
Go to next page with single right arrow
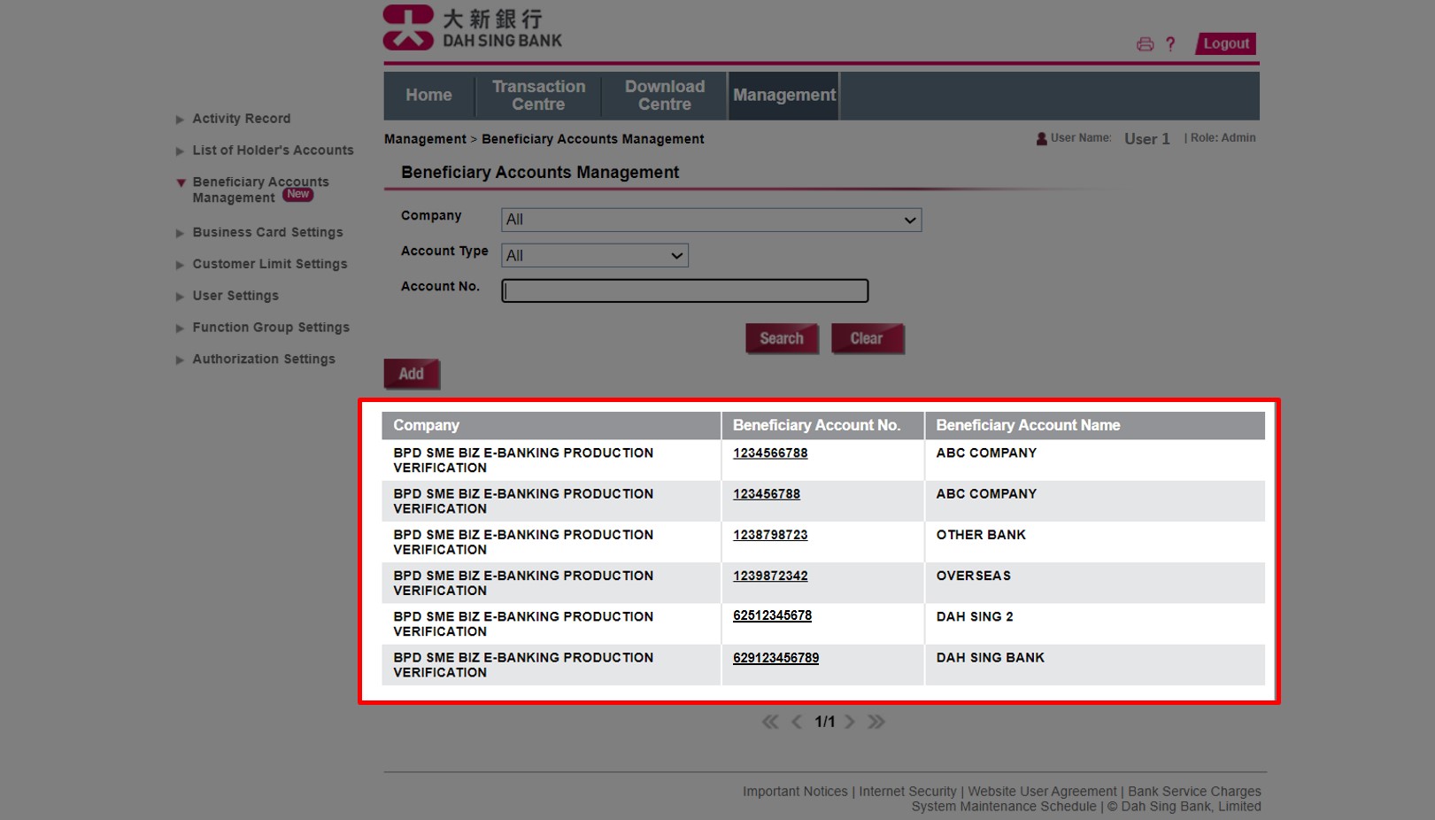(850, 722)
